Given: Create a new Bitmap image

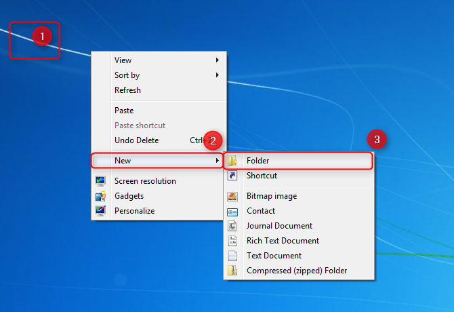Looking at the screenshot, I should (x=299, y=196).
